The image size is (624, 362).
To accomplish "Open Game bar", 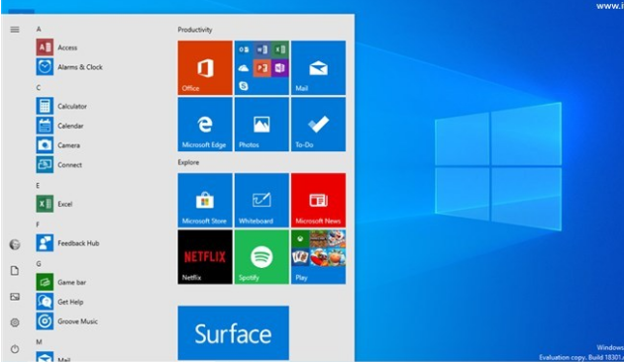I will [x=60, y=282].
